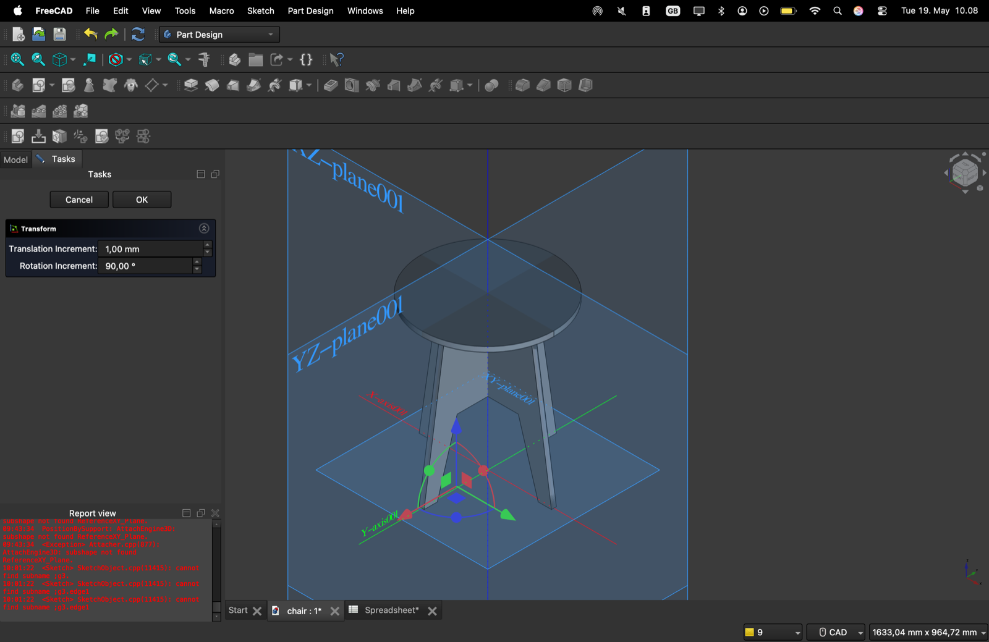Create a Sub-Shape Binder

pyautogui.click(x=110, y=85)
